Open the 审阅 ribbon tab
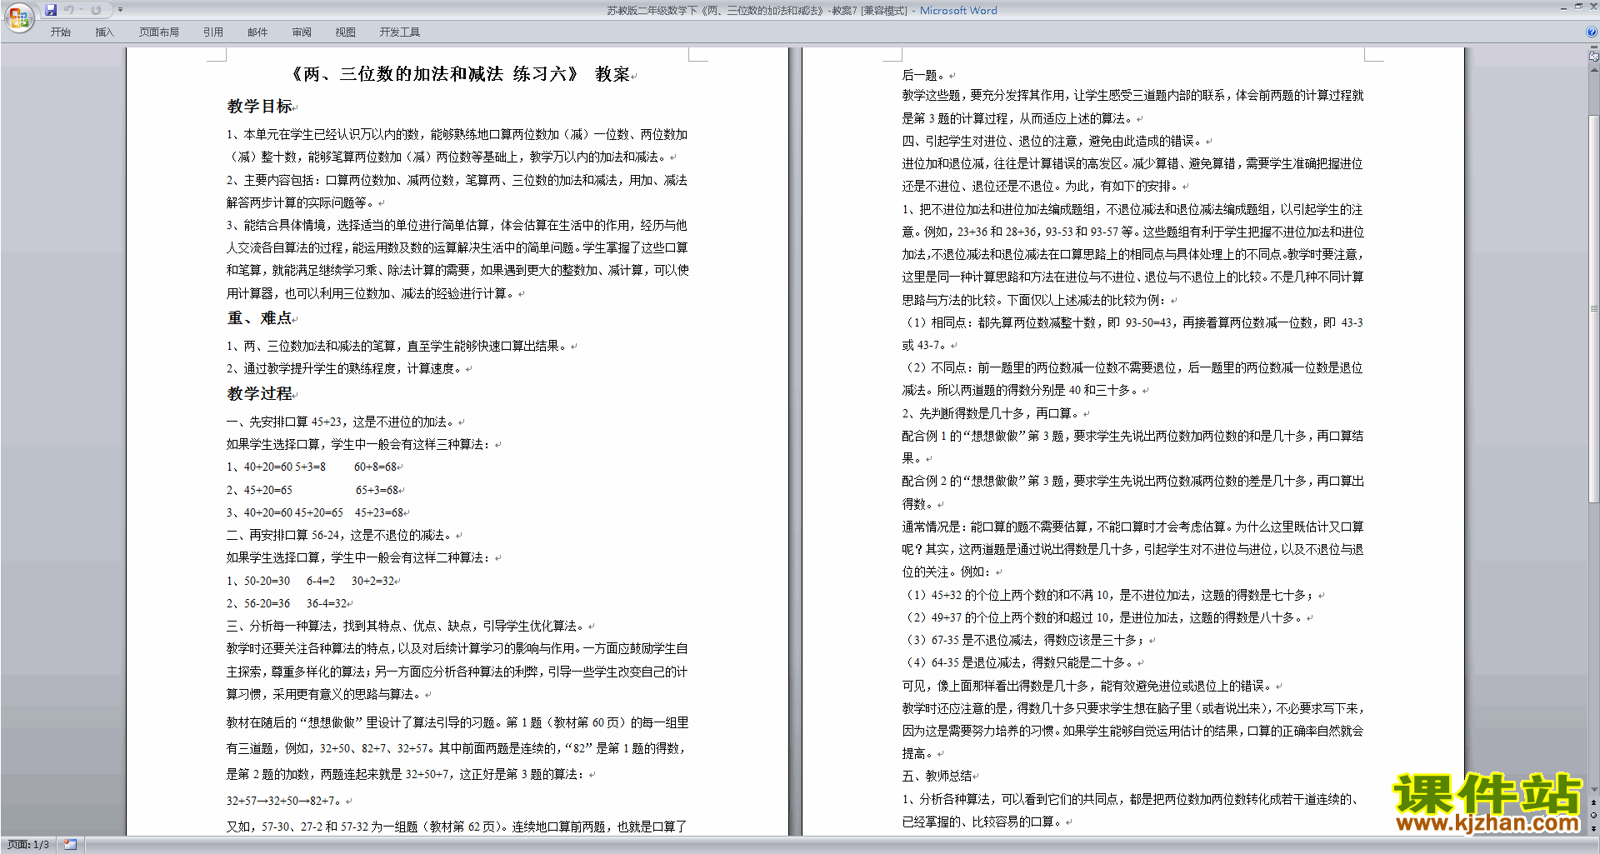Image resolution: width=1600 pixels, height=854 pixels. (302, 32)
